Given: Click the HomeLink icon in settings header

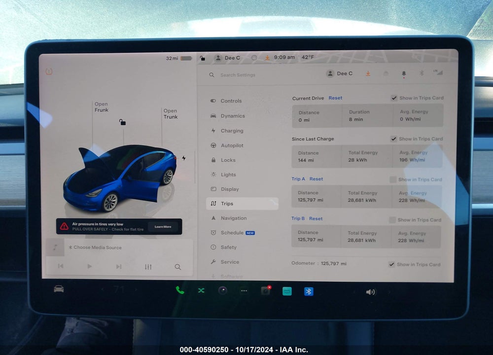Looking at the screenshot, I should [x=386, y=73].
